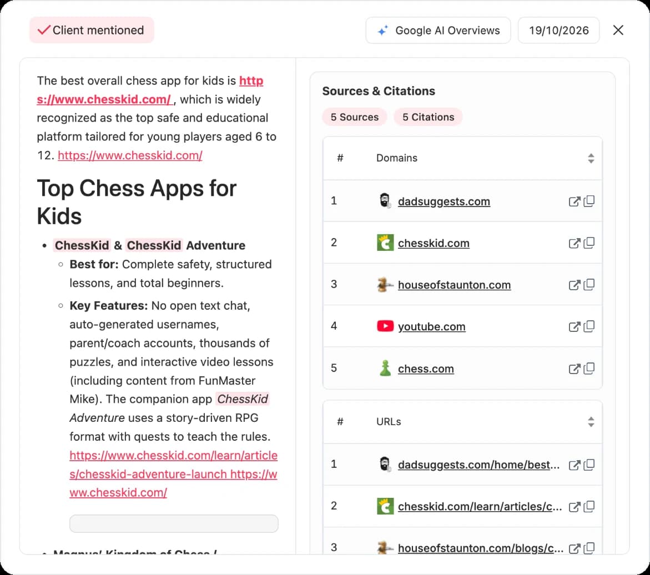The image size is (650, 575).
Task: Copy the youtube.com domain
Action: tap(589, 327)
